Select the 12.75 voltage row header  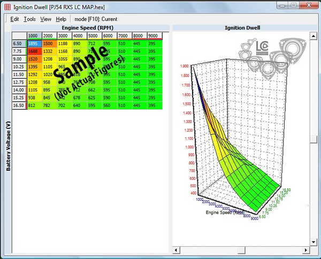tap(19, 82)
